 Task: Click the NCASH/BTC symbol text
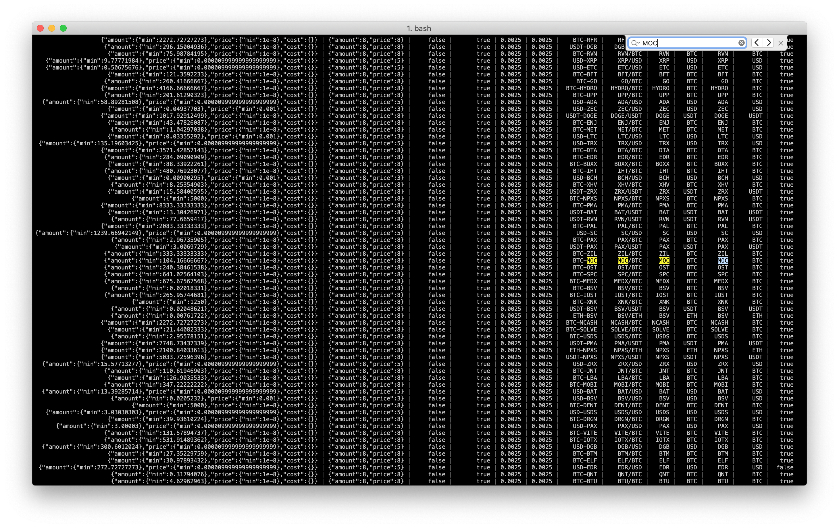coord(626,323)
